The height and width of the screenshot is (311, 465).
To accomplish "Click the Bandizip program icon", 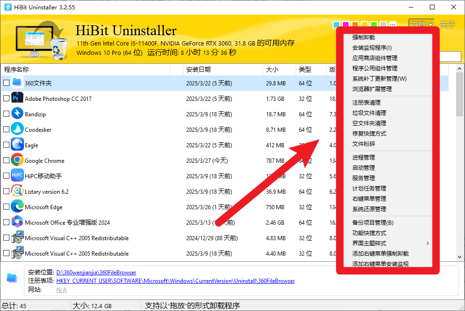I will coord(17,114).
